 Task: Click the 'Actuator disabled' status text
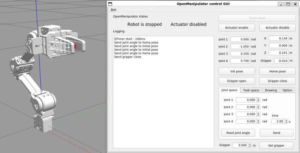coord(188,25)
